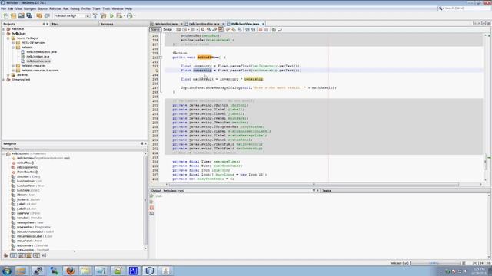Switch to the Services tab
The image size is (492, 276).
(107, 24)
